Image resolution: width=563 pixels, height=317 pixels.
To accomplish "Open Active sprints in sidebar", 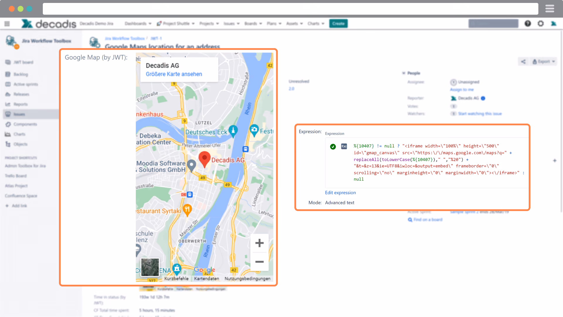I will tap(22, 84).
